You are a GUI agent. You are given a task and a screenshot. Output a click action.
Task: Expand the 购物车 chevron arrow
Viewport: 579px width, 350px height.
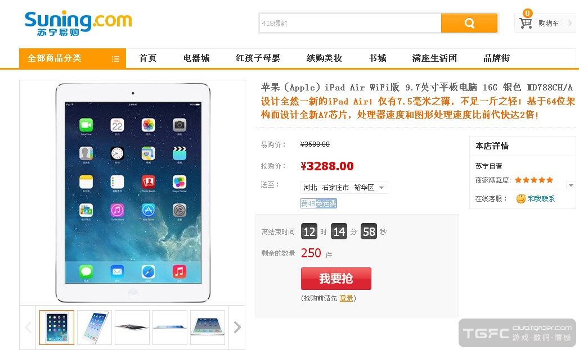point(570,23)
